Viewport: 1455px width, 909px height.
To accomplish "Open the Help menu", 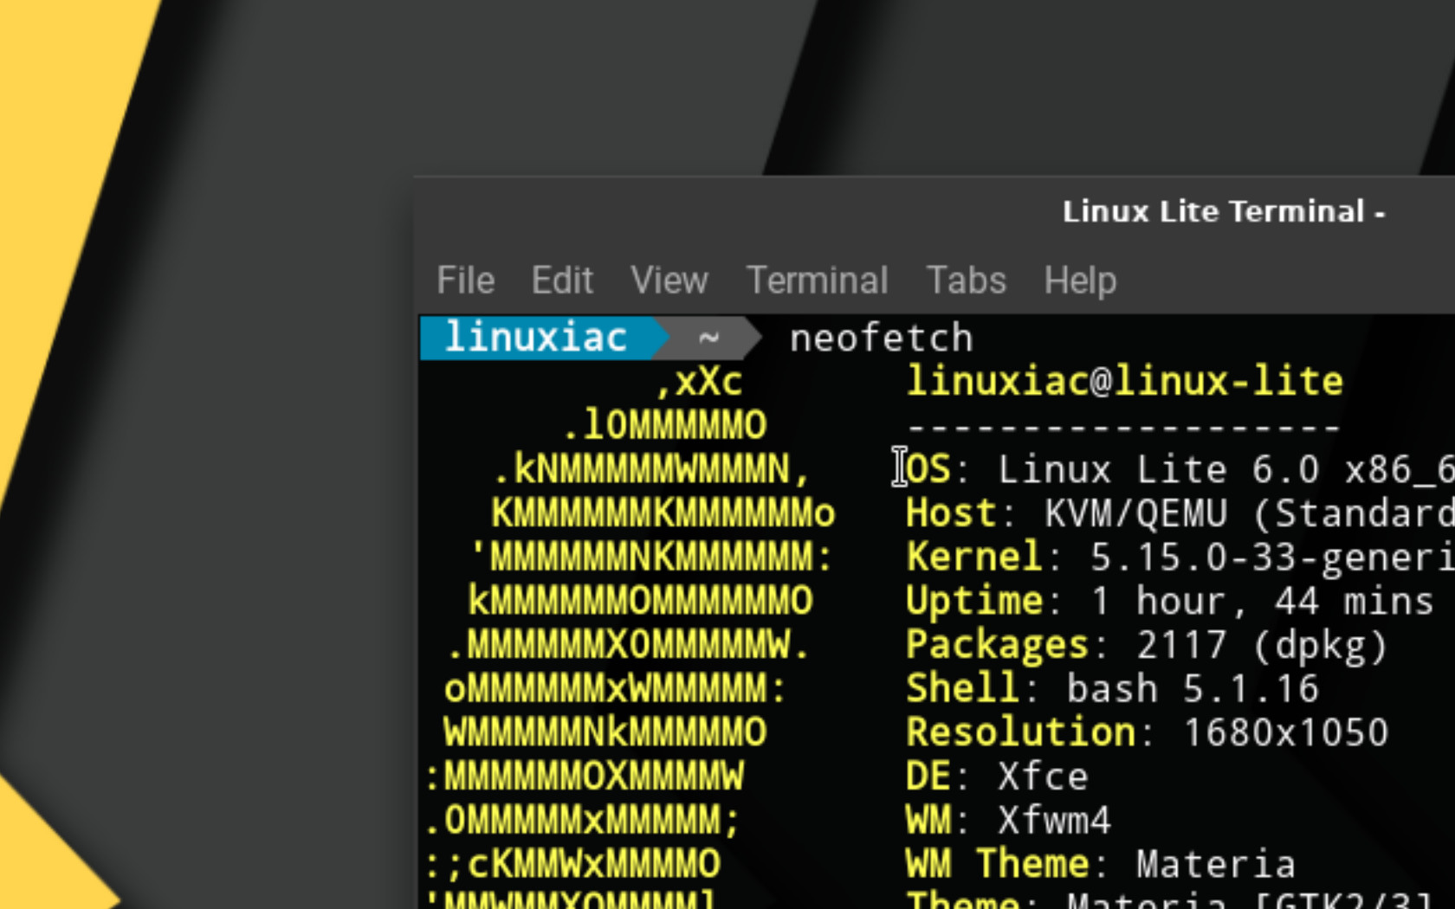I will pyautogui.click(x=1080, y=280).
